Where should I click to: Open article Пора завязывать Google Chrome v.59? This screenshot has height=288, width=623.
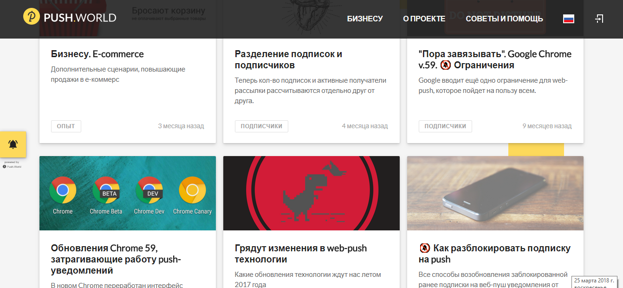click(495, 59)
